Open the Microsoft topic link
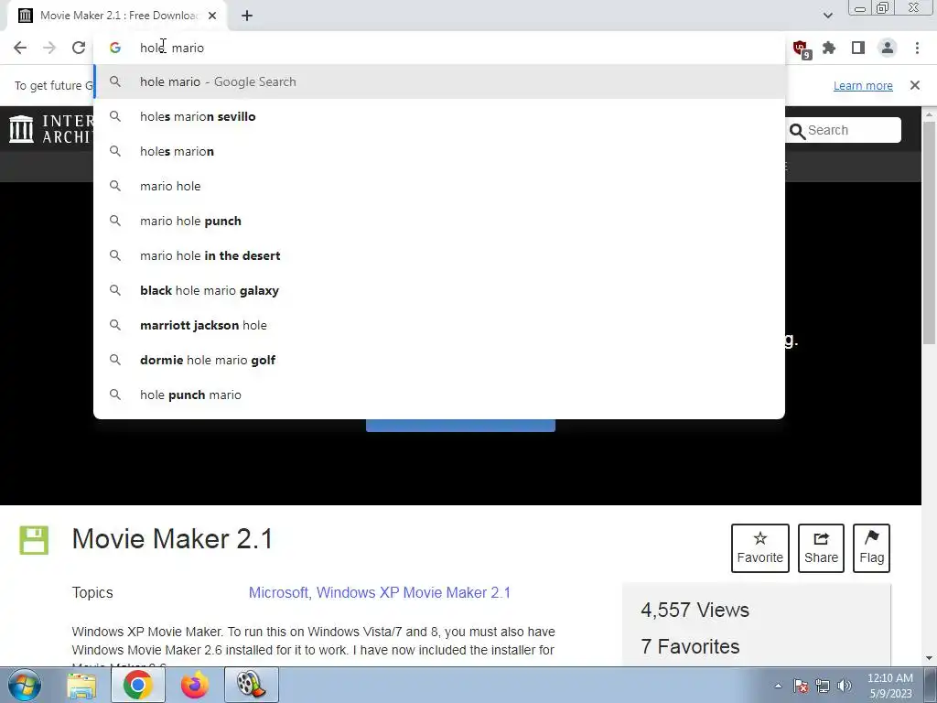 click(x=277, y=592)
